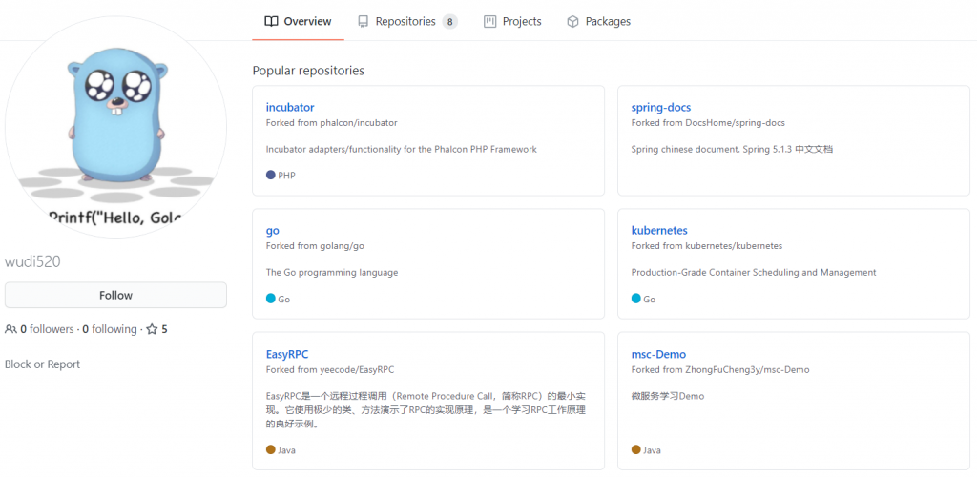Open the EasyRPC repository
977x478 pixels.
pyautogui.click(x=287, y=354)
